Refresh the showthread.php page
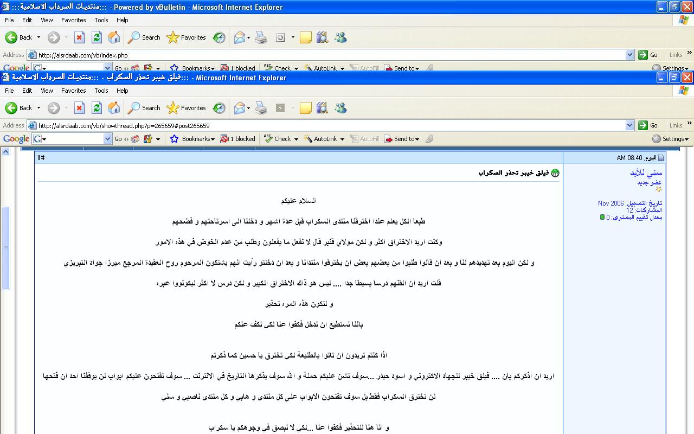 click(x=97, y=108)
